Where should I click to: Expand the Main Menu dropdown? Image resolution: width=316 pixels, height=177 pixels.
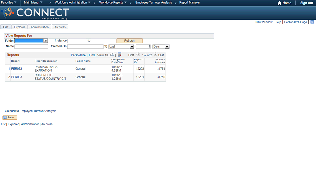coord(33,3)
